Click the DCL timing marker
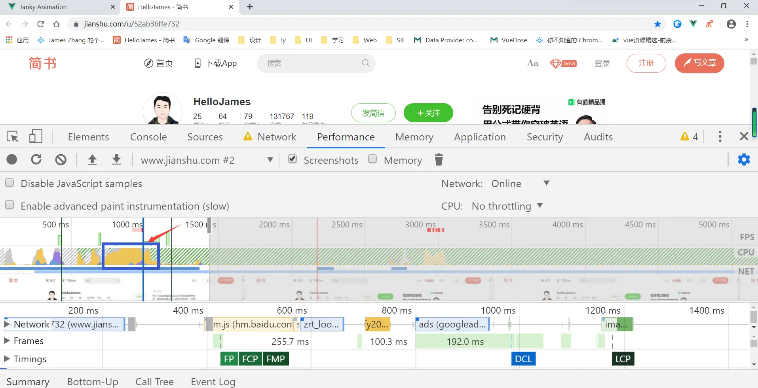Viewport: 758px width, 388px height. tap(523, 359)
